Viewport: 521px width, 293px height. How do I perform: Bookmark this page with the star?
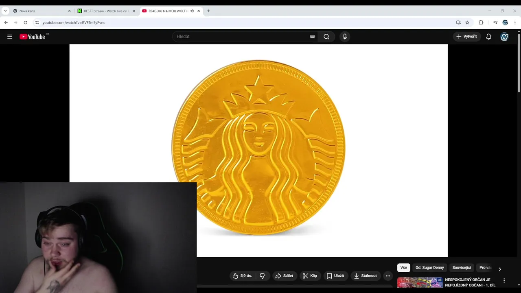click(467, 22)
